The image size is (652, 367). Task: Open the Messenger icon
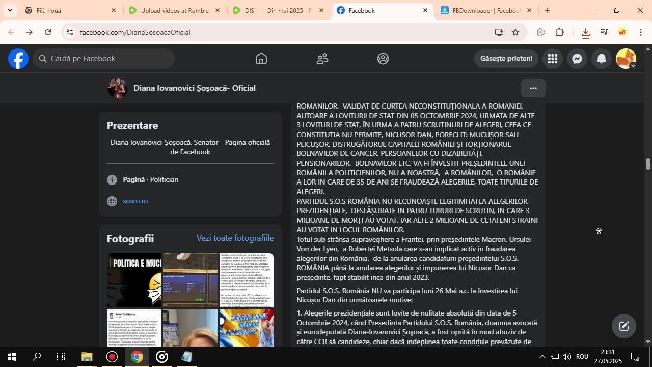point(577,59)
